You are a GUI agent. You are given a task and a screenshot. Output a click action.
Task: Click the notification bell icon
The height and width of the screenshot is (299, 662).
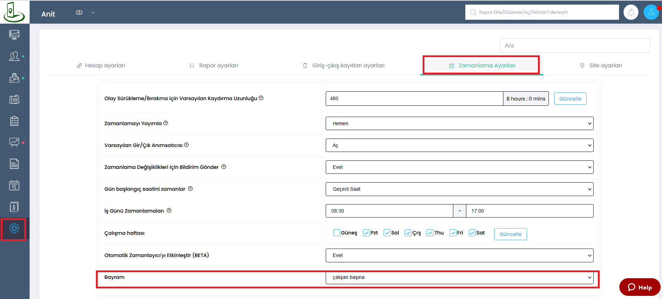click(631, 12)
